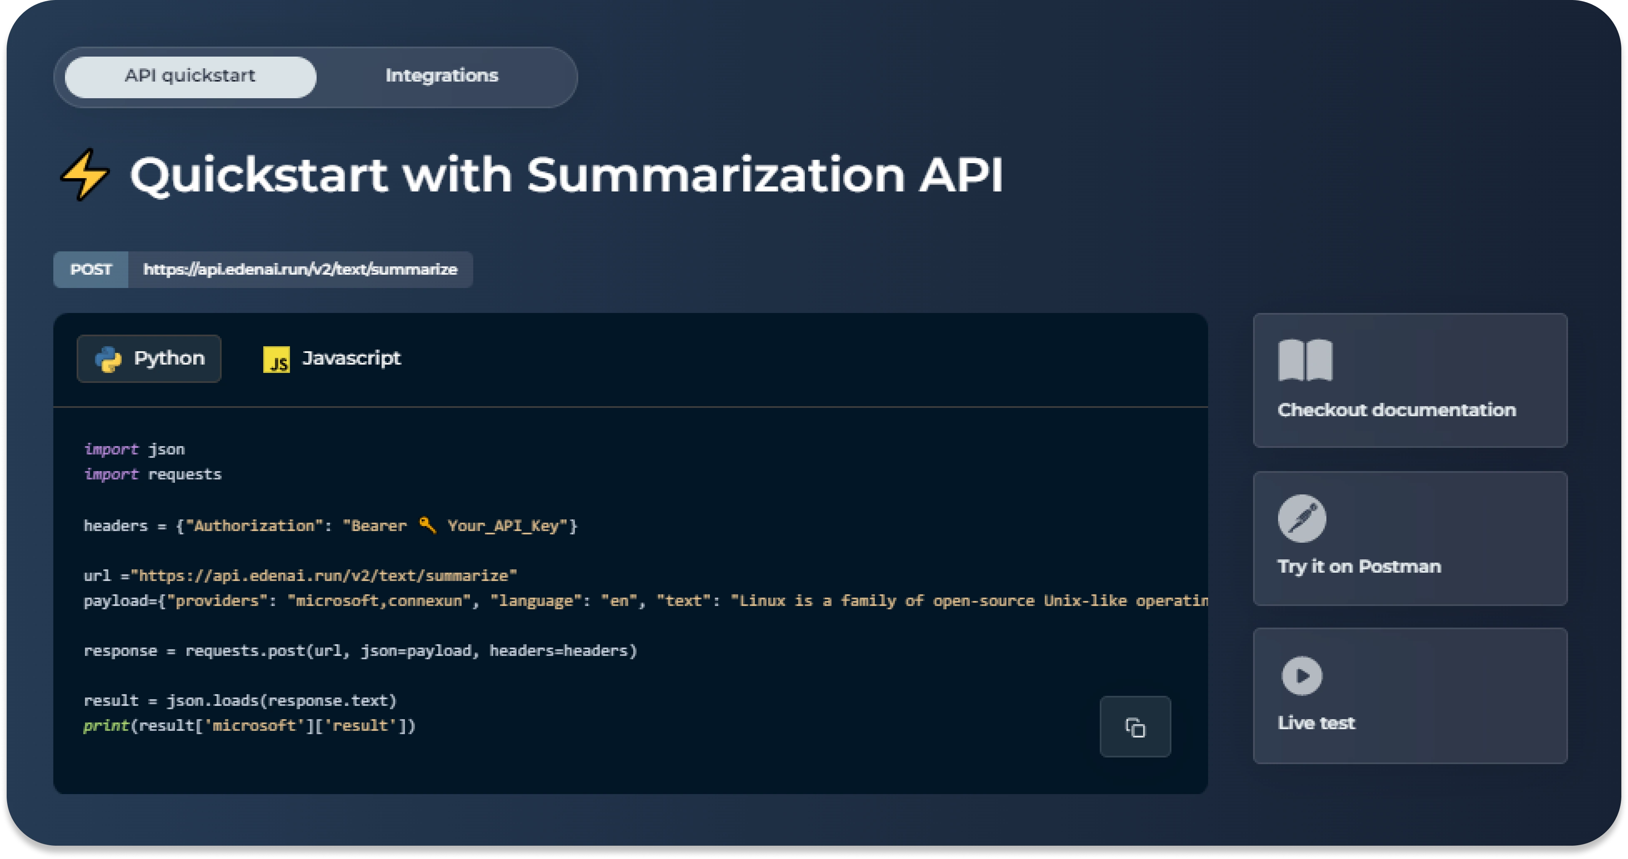Switch to the API quickstart tab
The image size is (1628, 859).
coord(190,76)
